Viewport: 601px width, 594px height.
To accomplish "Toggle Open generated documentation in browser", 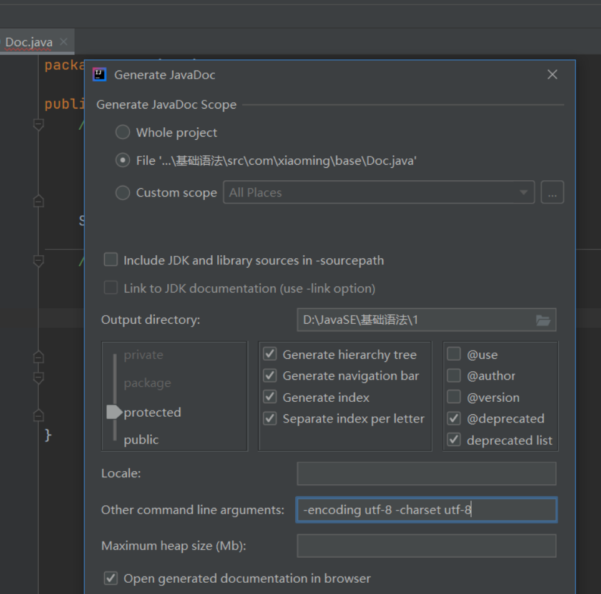I will (x=110, y=578).
